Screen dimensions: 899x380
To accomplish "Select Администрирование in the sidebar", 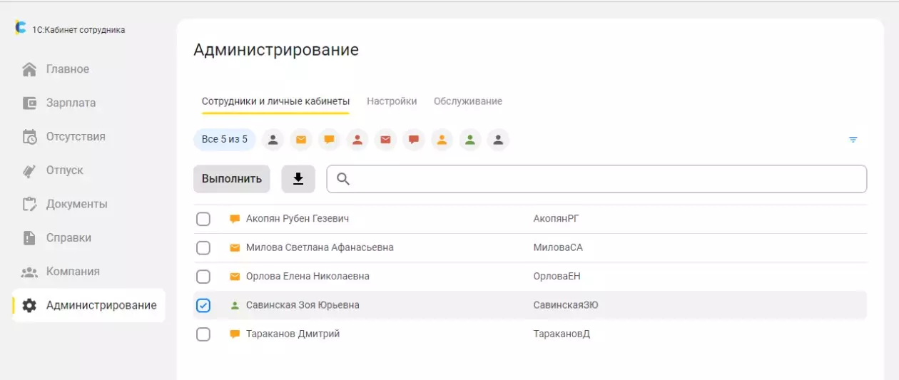I will (x=88, y=305).
